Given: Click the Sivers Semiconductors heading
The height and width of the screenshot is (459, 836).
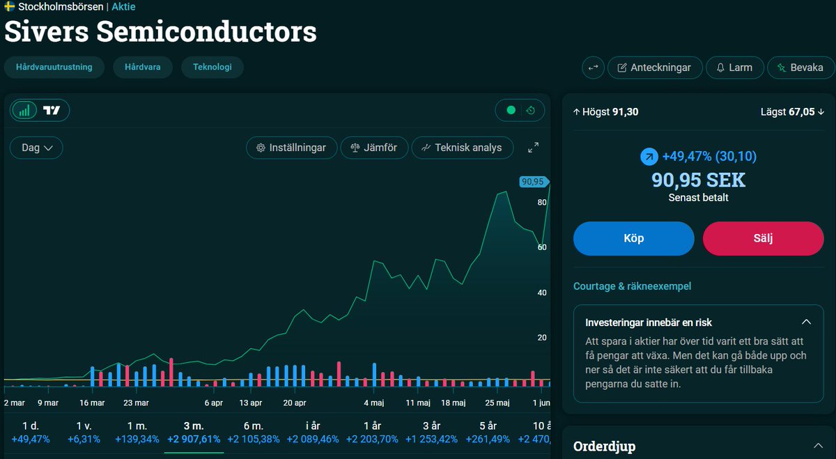Looking at the screenshot, I should point(161,31).
